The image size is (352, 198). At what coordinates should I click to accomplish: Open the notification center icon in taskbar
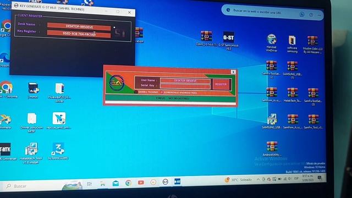click(320, 178)
